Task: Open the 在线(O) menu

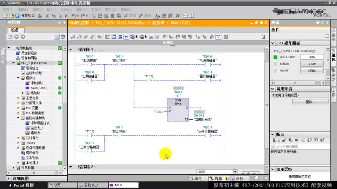Action: (66, 10)
